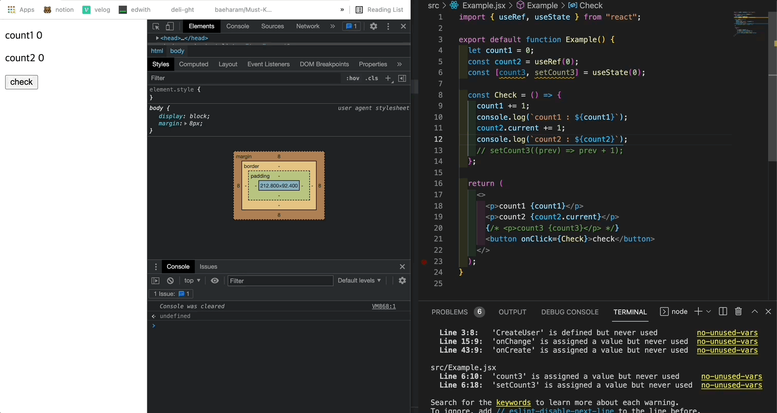
Task: Show more style panes after Properties
Action: 399,64
